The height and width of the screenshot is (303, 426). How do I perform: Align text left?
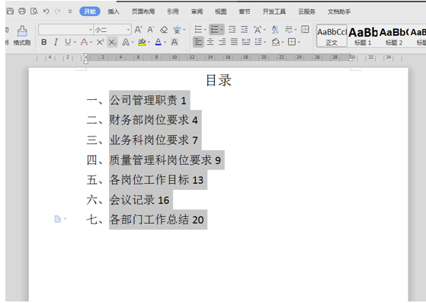click(198, 42)
